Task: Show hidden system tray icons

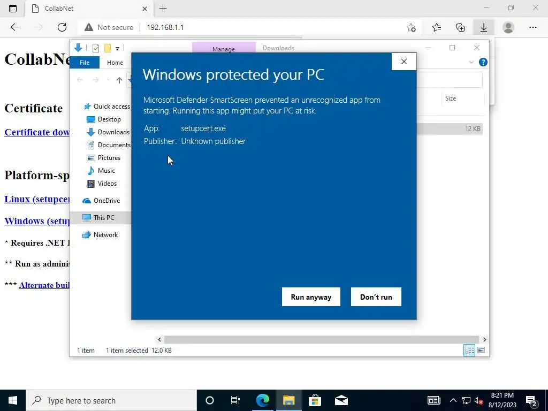Action: tap(453, 400)
